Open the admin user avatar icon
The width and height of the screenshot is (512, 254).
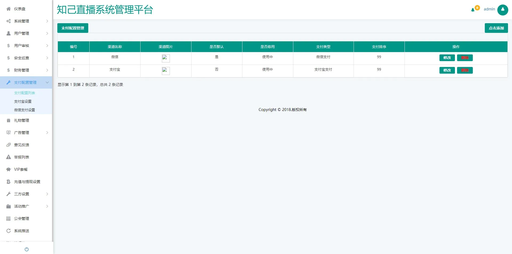[503, 10]
